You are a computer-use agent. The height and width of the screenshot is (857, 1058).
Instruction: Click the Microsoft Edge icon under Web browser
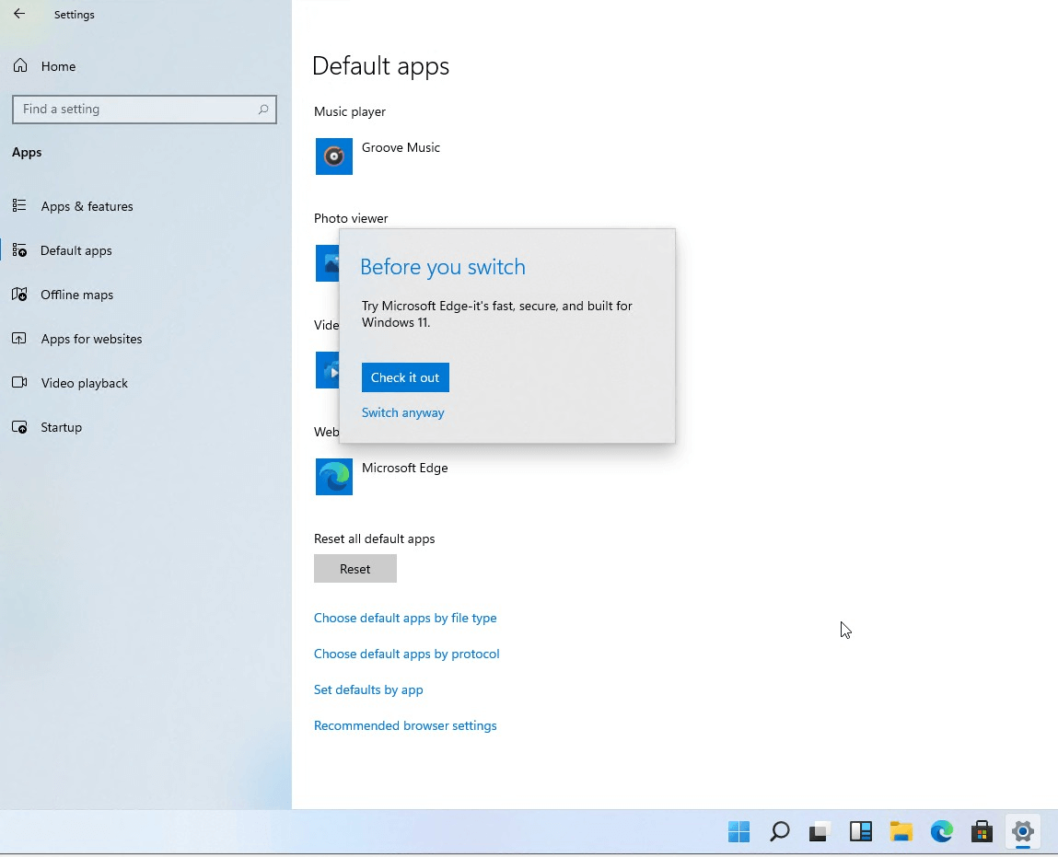pyautogui.click(x=333, y=477)
